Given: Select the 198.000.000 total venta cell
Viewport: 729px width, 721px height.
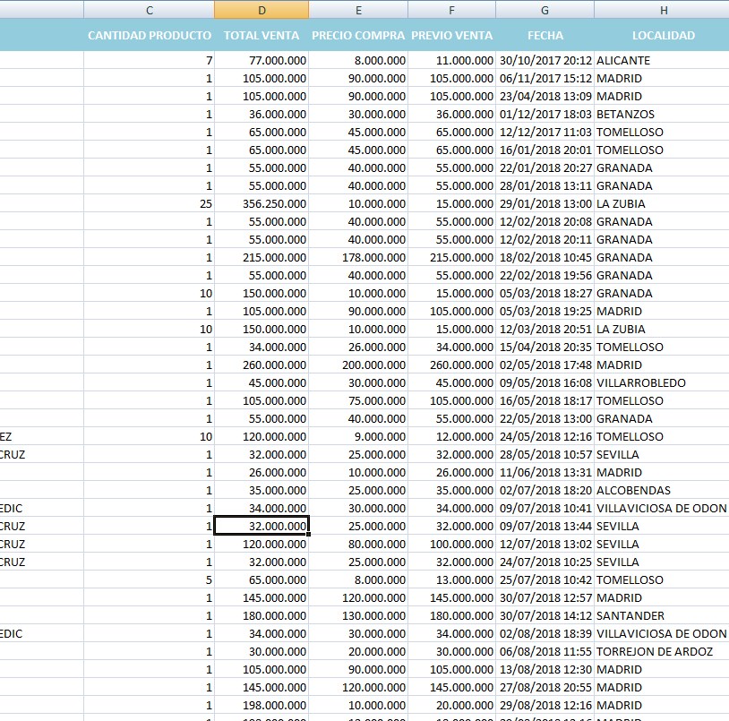Looking at the screenshot, I should click(x=262, y=706).
